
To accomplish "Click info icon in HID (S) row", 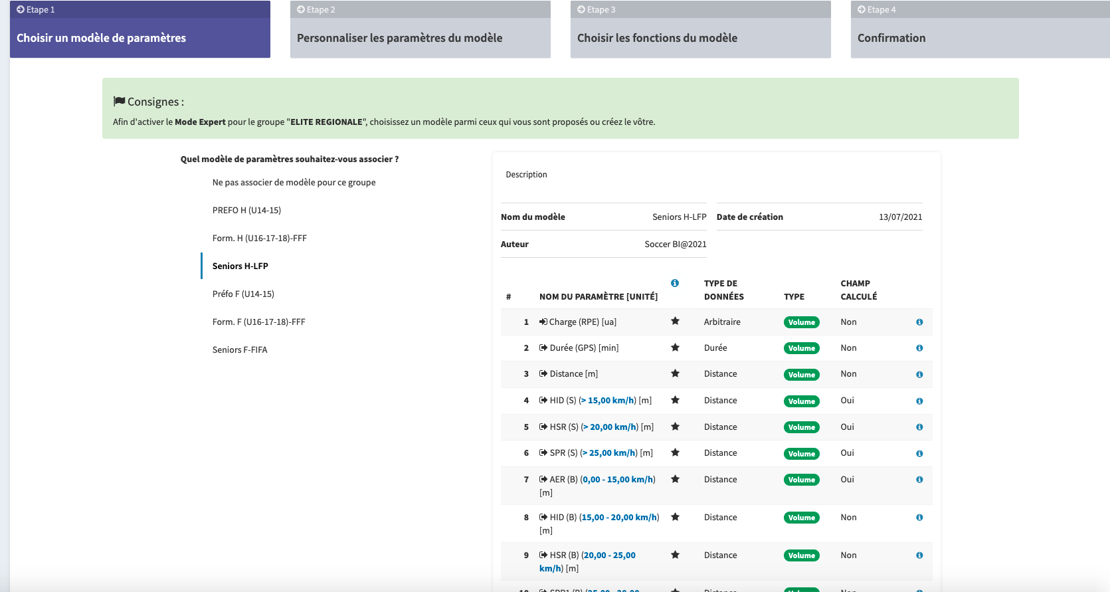I will tap(919, 401).
